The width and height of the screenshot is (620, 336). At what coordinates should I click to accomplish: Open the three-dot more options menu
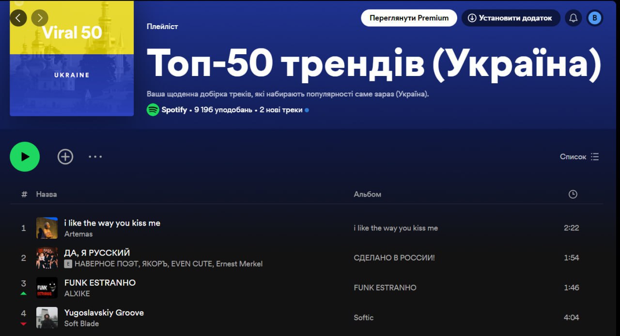(x=95, y=156)
